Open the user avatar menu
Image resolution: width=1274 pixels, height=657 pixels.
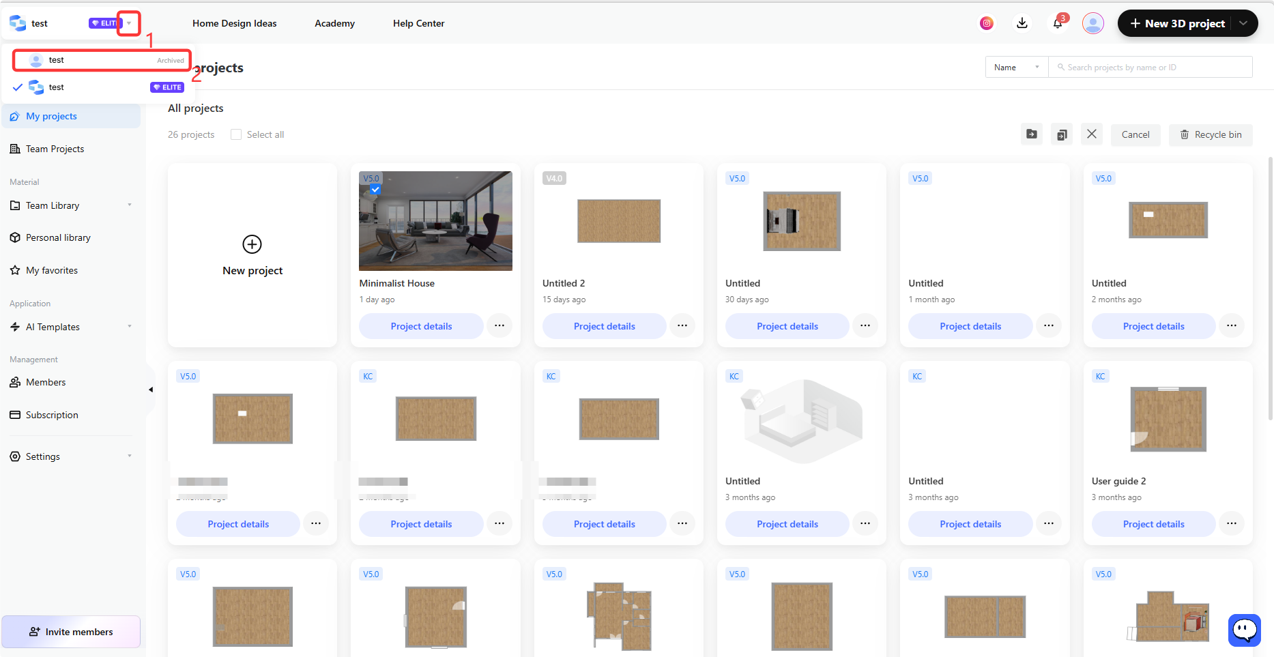1093,23
